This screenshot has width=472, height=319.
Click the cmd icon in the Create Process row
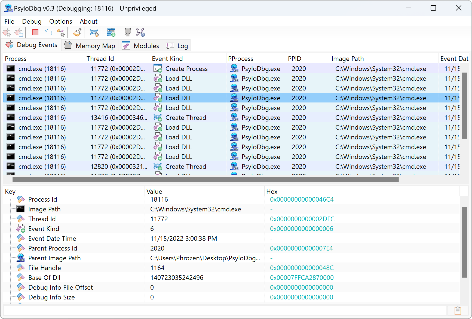point(11,68)
